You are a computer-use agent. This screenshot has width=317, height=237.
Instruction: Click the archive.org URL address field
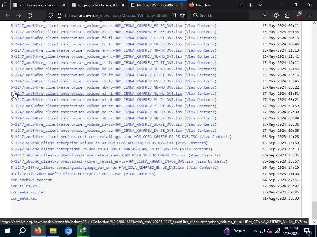(116, 15)
